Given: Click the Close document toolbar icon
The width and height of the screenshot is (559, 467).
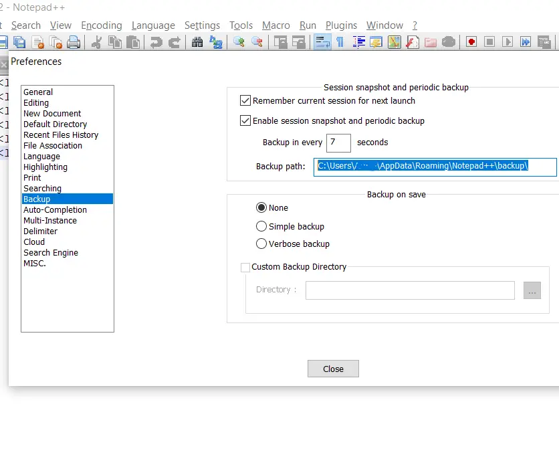Looking at the screenshot, I should 38,42.
